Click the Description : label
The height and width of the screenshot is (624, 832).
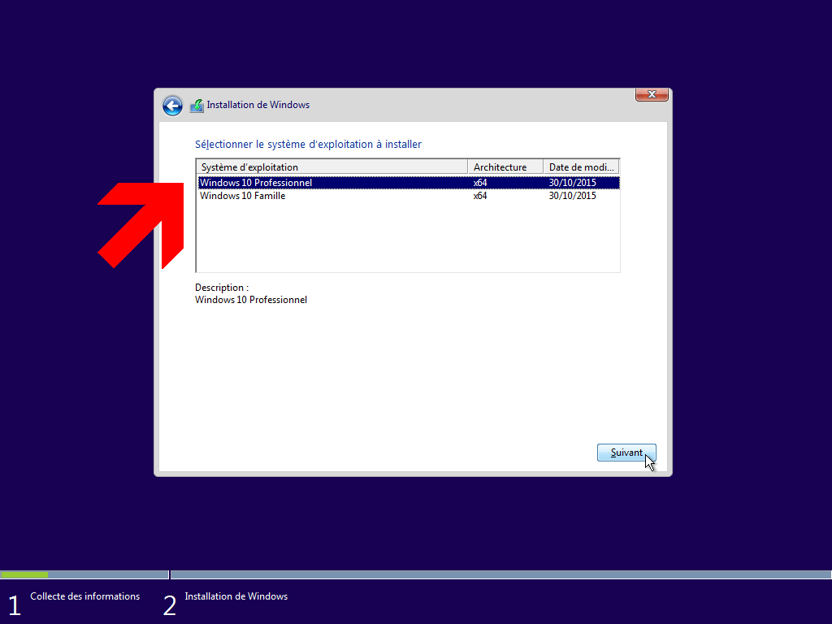[222, 288]
